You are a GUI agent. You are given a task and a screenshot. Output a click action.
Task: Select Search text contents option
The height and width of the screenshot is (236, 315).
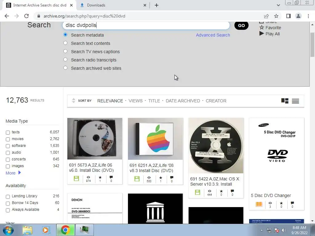click(x=65, y=43)
